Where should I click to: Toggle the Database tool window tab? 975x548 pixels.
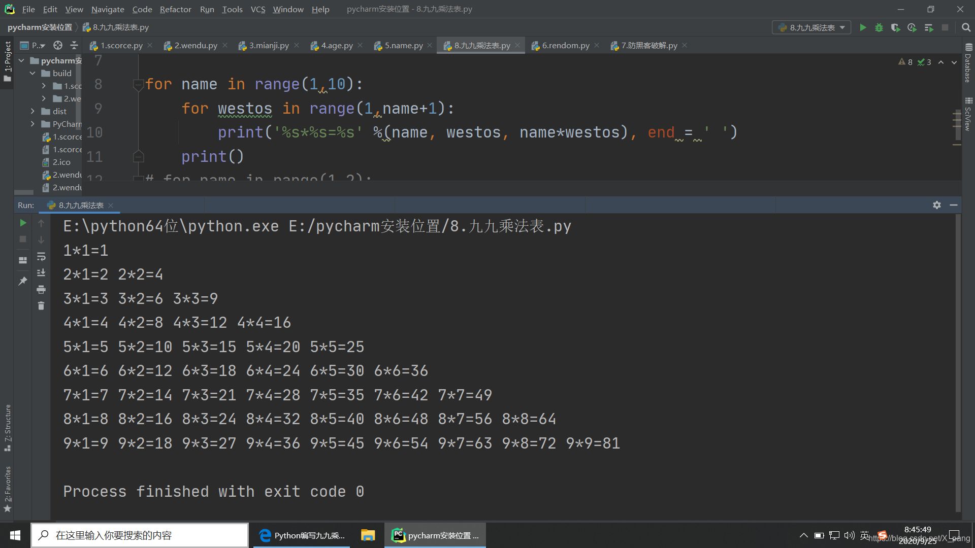(x=968, y=62)
